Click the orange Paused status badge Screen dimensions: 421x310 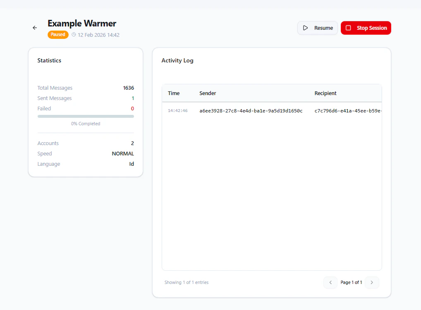tap(58, 35)
